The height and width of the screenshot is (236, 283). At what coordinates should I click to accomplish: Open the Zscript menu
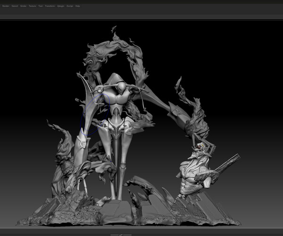click(70, 6)
